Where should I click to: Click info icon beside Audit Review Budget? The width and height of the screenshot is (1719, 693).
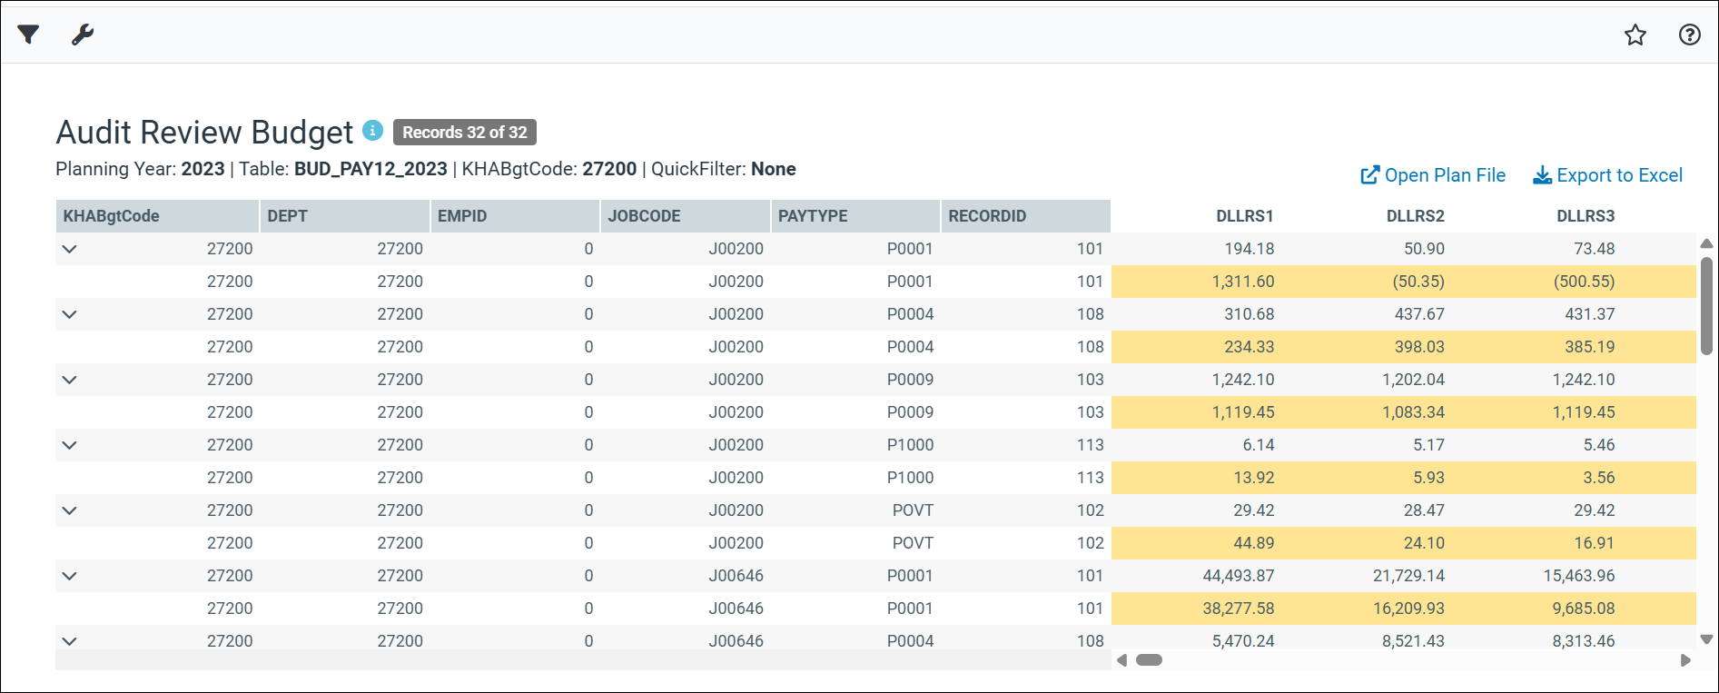(x=372, y=131)
